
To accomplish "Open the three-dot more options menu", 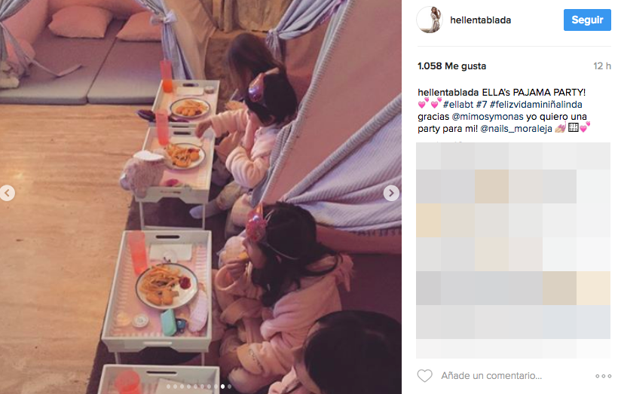I will click(x=603, y=376).
